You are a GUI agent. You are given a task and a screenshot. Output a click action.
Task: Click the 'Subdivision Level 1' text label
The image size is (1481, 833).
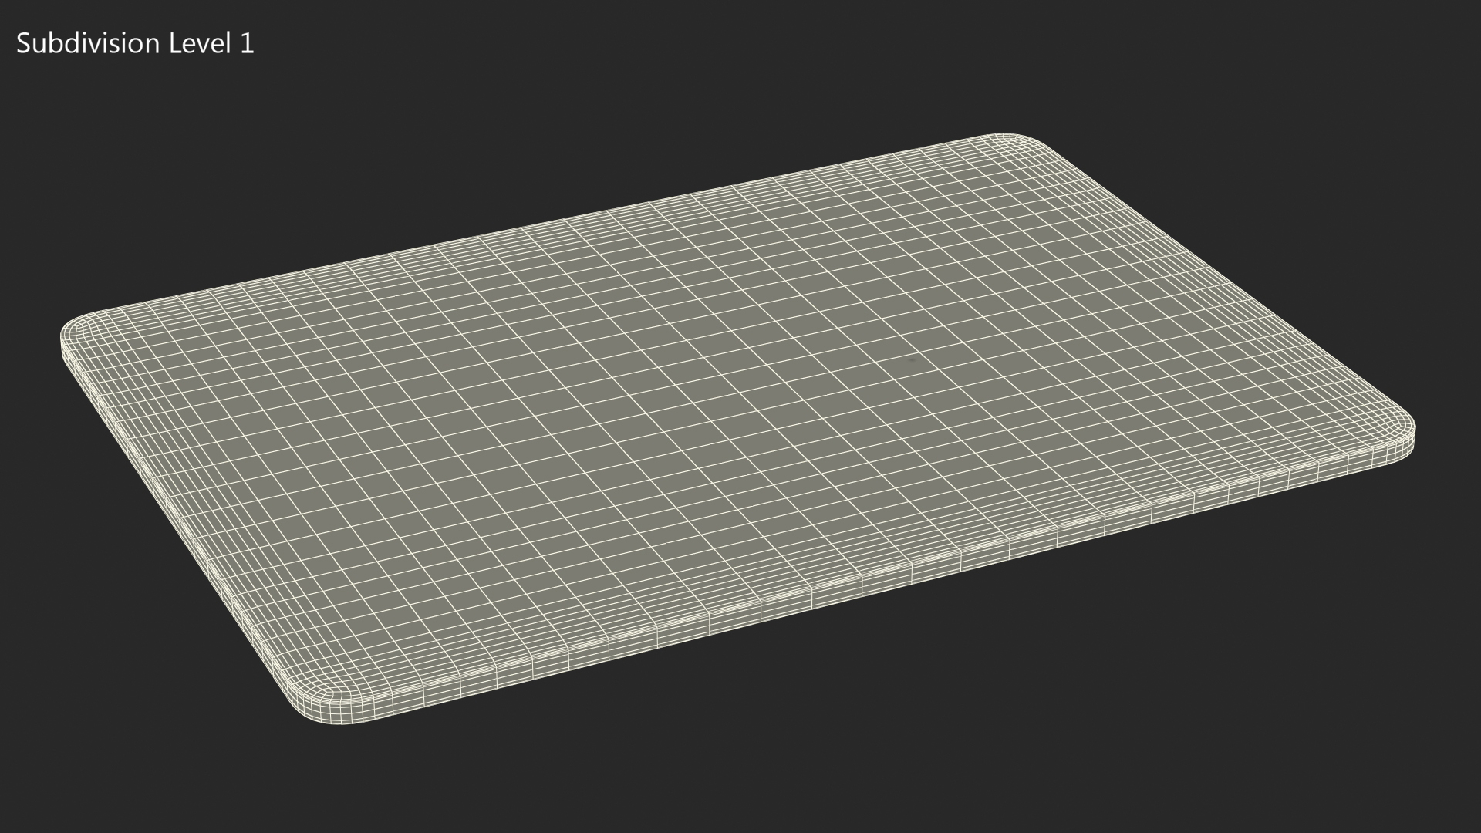pyautogui.click(x=135, y=44)
